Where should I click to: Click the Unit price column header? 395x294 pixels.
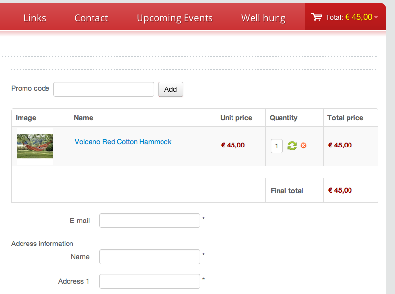pos(236,118)
